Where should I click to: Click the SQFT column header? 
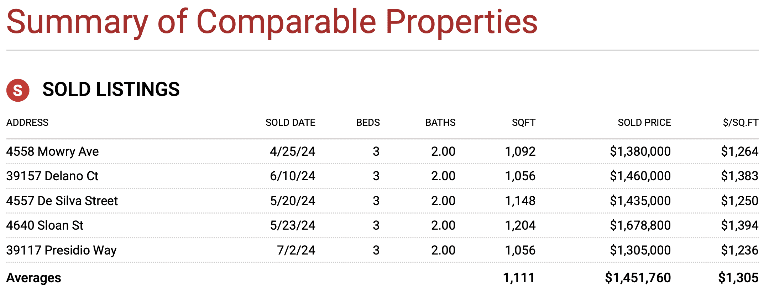pos(523,123)
